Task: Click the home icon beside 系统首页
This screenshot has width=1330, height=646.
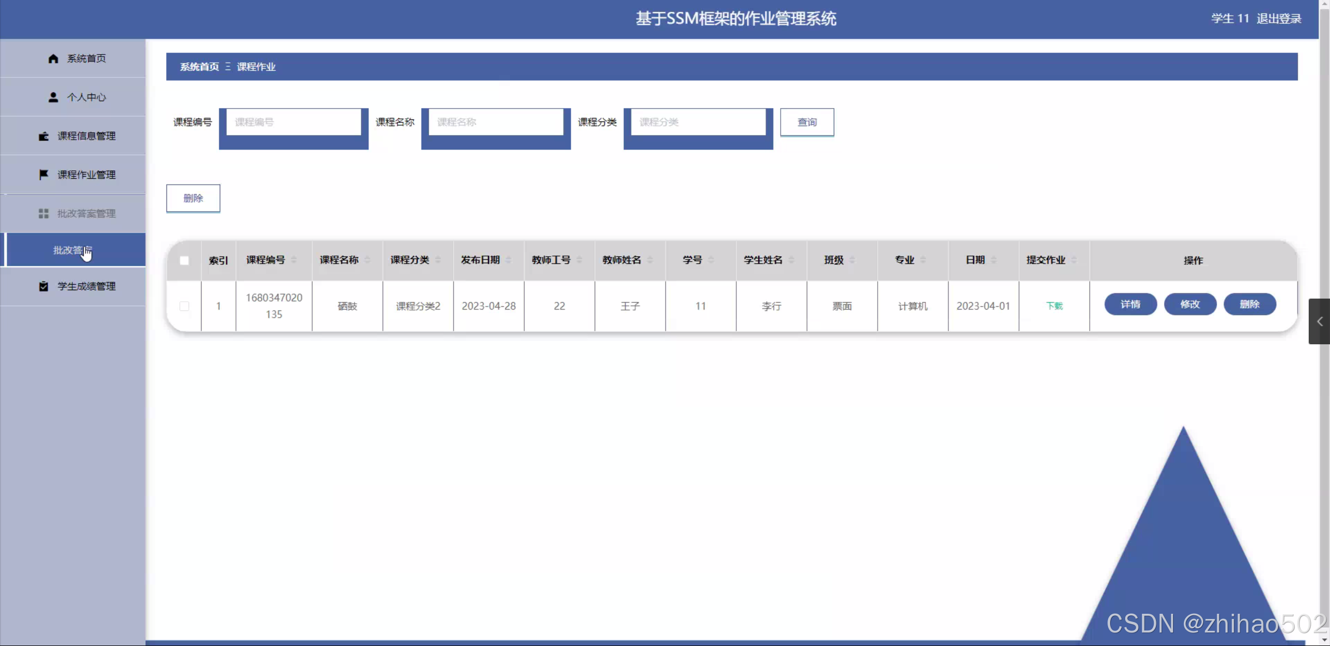Action: (x=53, y=59)
